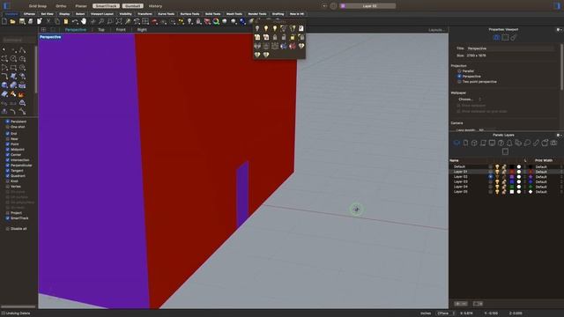
Task: Open the Curve Tools toolbar tab
Action: pos(167,14)
